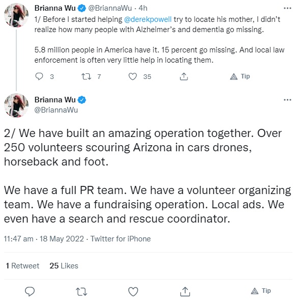Viewport: 298px width, 300px height.
Task: Like the first tweet with 35 likes
Action: point(132,76)
